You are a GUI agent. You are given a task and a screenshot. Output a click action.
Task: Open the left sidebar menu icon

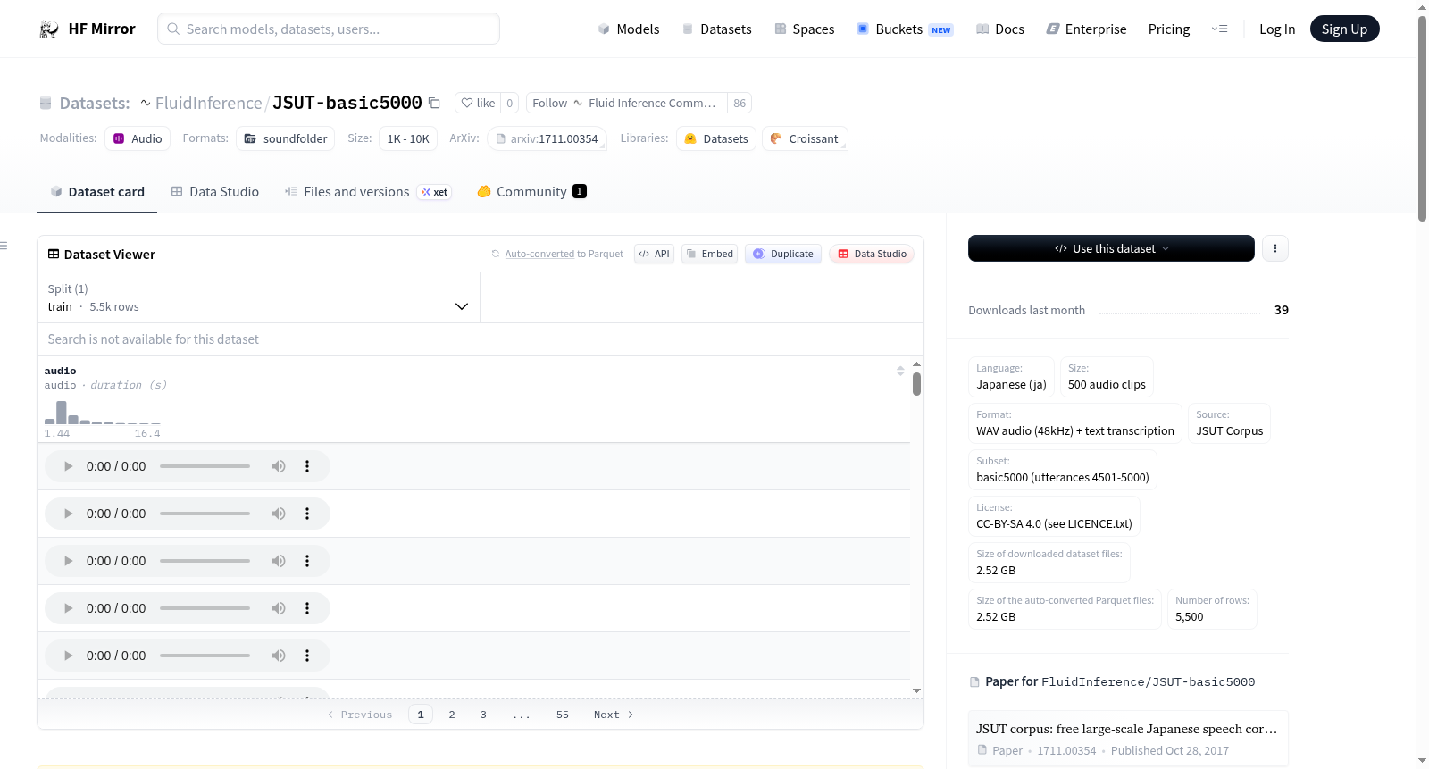click(4, 245)
